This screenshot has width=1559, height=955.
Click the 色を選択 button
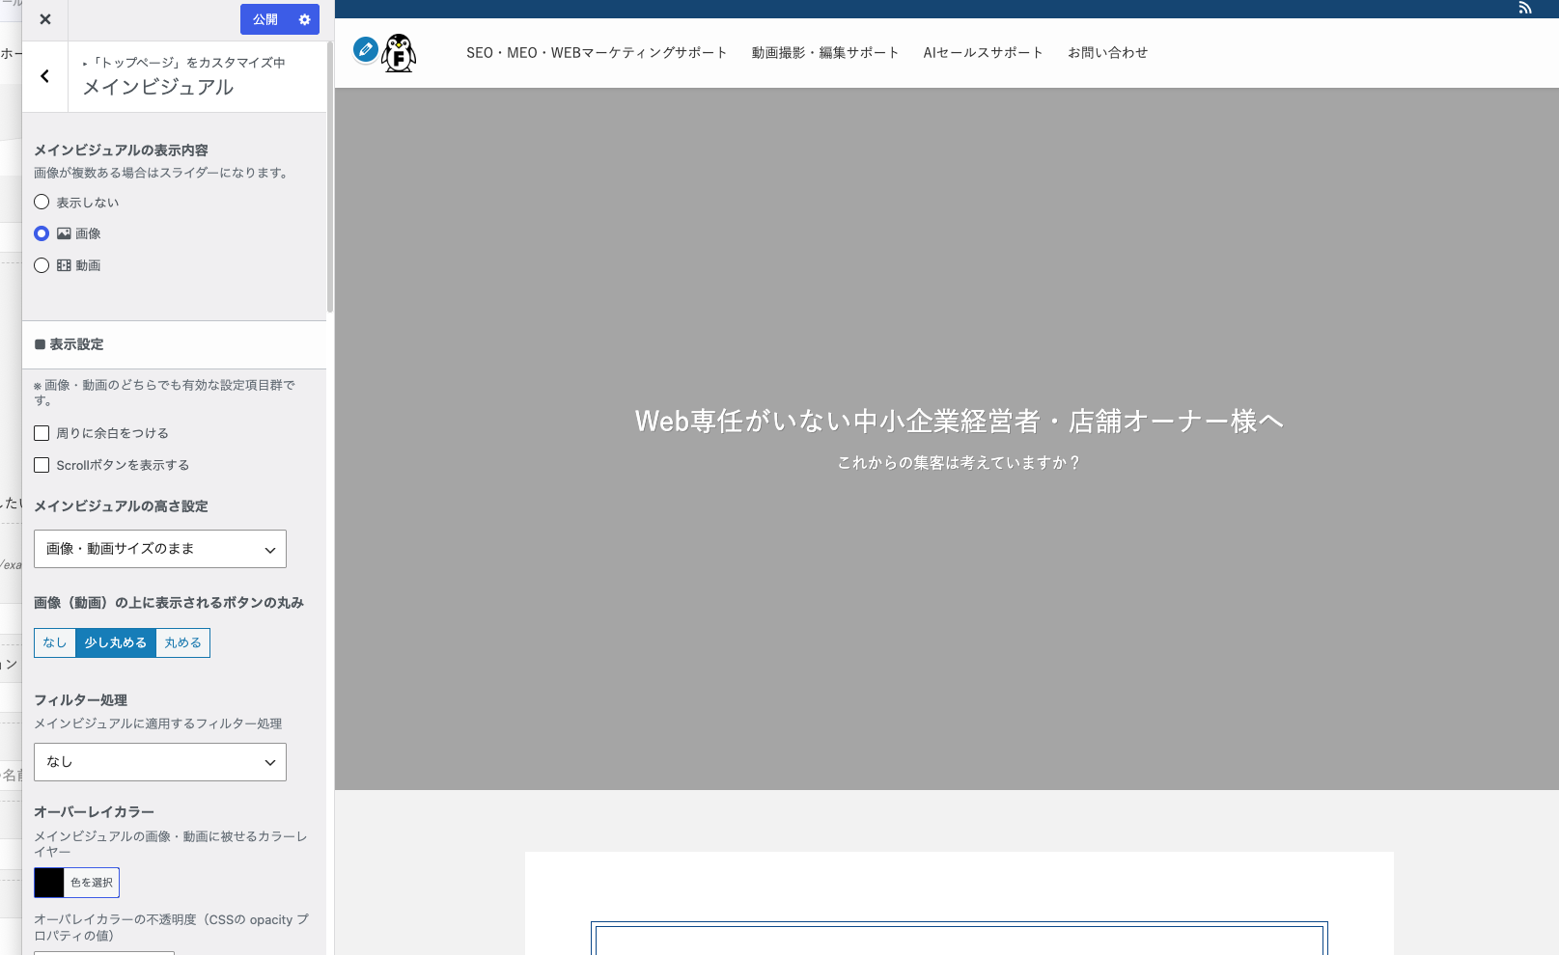pyautogui.click(x=92, y=883)
